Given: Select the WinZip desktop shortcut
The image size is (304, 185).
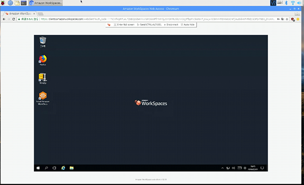Looking at the screenshot, I should click(43, 78).
